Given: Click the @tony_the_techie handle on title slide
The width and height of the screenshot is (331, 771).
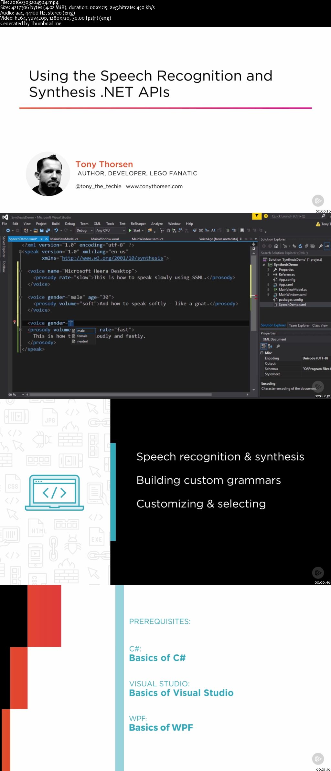Looking at the screenshot, I should click(x=99, y=186).
